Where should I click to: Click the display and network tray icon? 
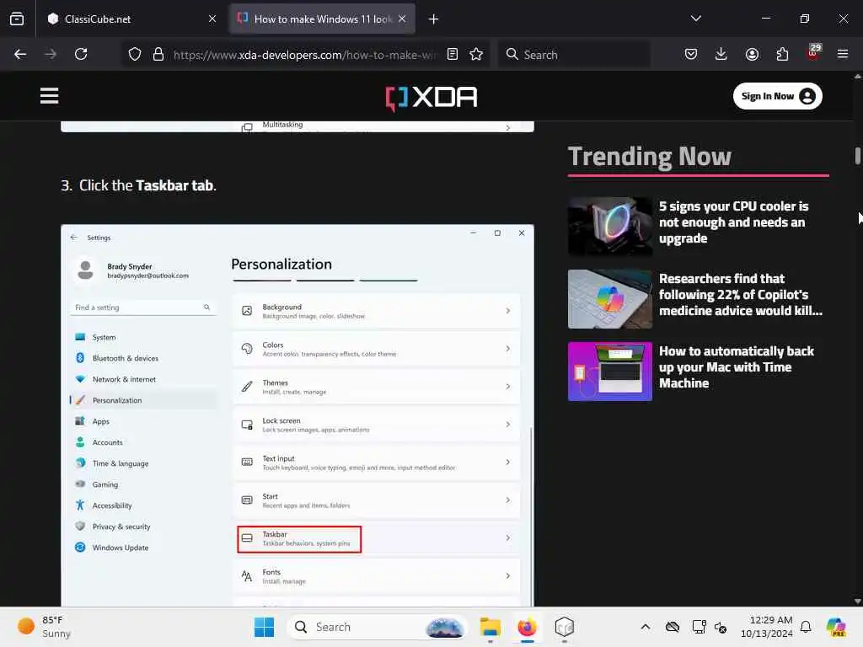[x=699, y=627]
